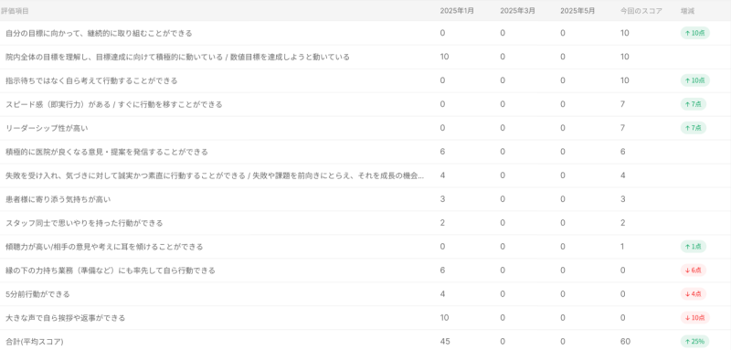Click the 合計(平均スコア) row label

click(34, 342)
